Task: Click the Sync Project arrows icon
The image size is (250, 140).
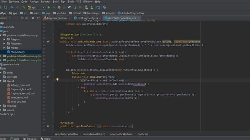Action: pyautogui.click(x=6, y=7)
